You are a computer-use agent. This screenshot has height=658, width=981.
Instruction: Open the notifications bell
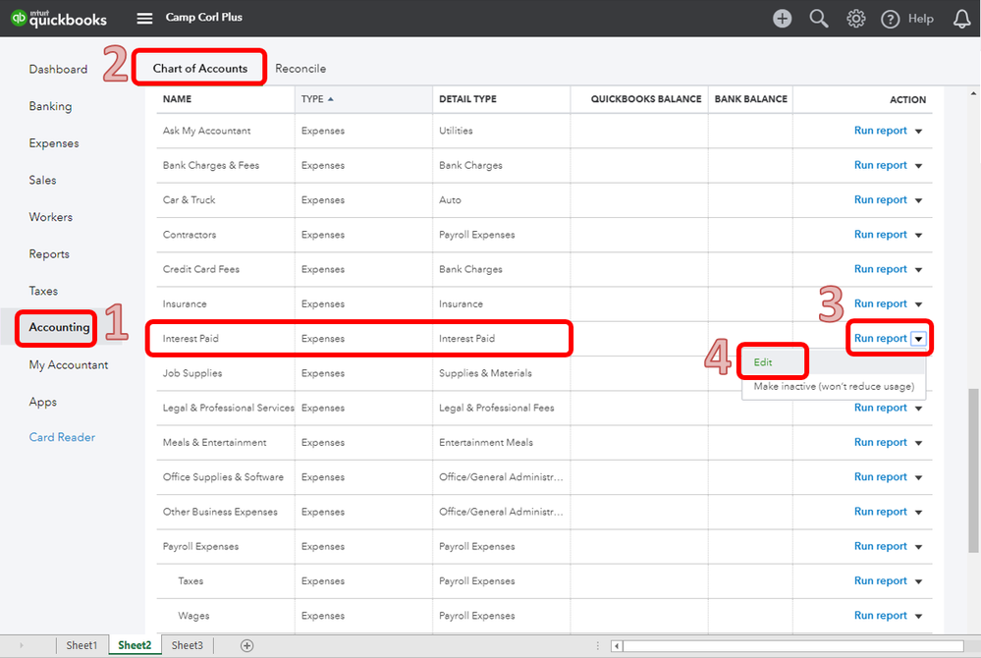(961, 19)
